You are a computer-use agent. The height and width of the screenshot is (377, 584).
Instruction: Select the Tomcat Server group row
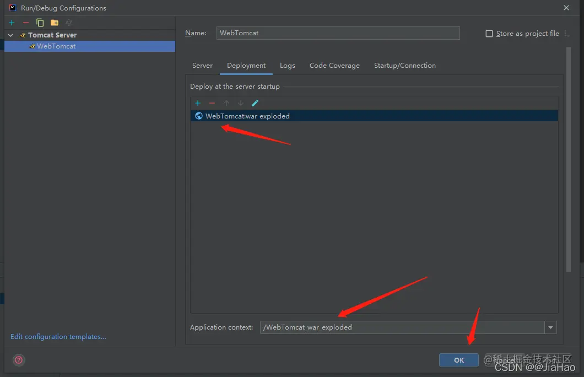coord(89,35)
